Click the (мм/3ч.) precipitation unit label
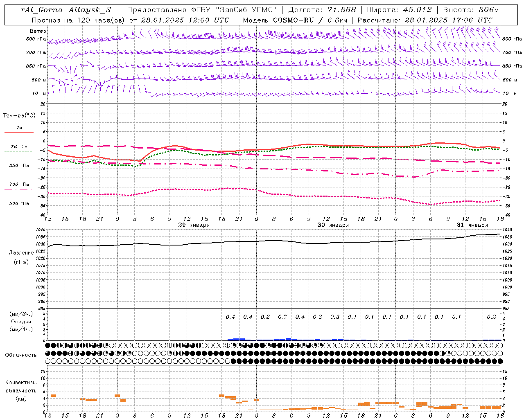524x419 pixels. pyautogui.click(x=21, y=314)
